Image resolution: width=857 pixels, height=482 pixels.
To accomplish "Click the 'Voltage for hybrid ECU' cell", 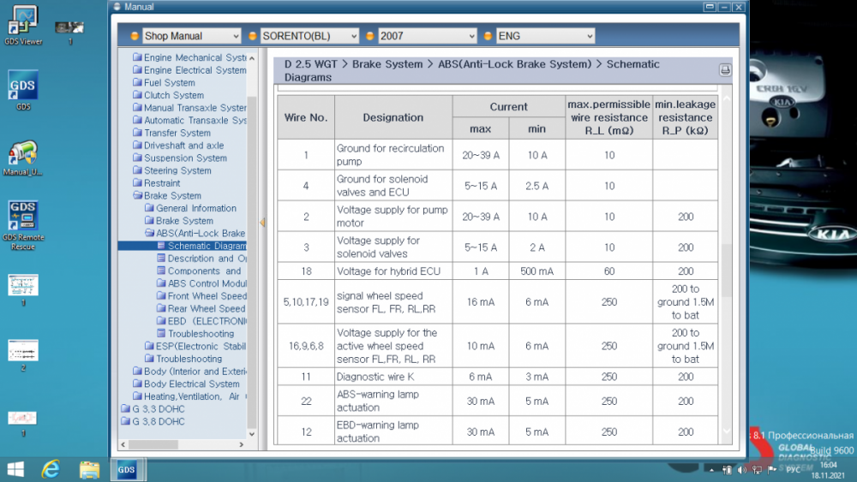I will click(x=393, y=271).
